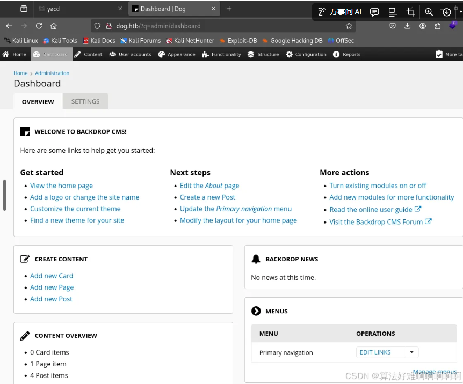Open the extensions puzzle icon
This screenshot has height=384, width=463.
[438, 26]
